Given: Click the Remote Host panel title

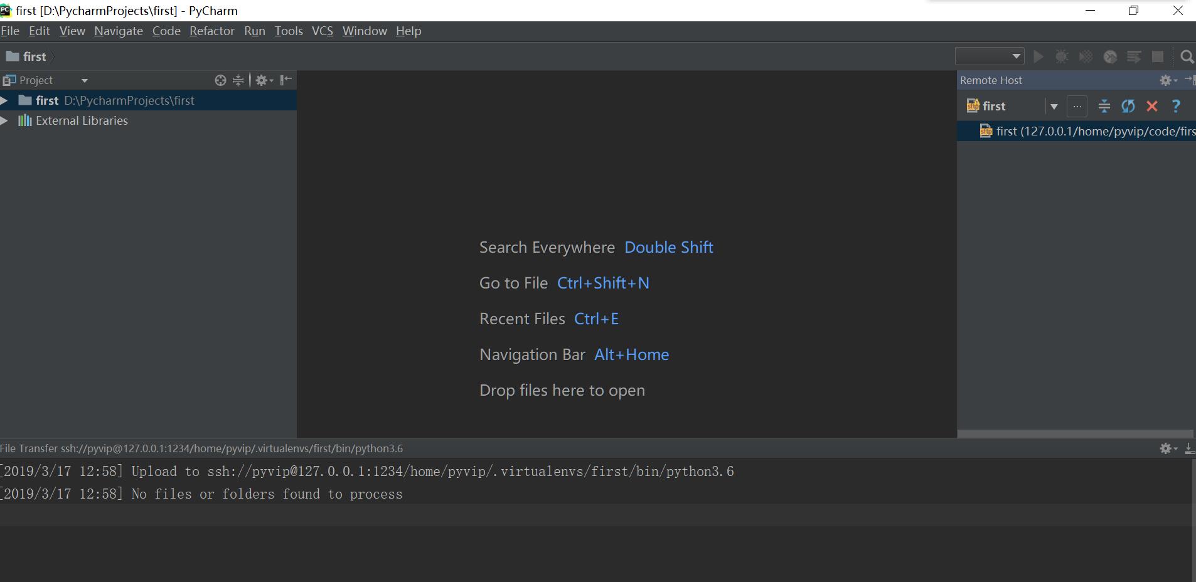Looking at the screenshot, I should pos(991,80).
